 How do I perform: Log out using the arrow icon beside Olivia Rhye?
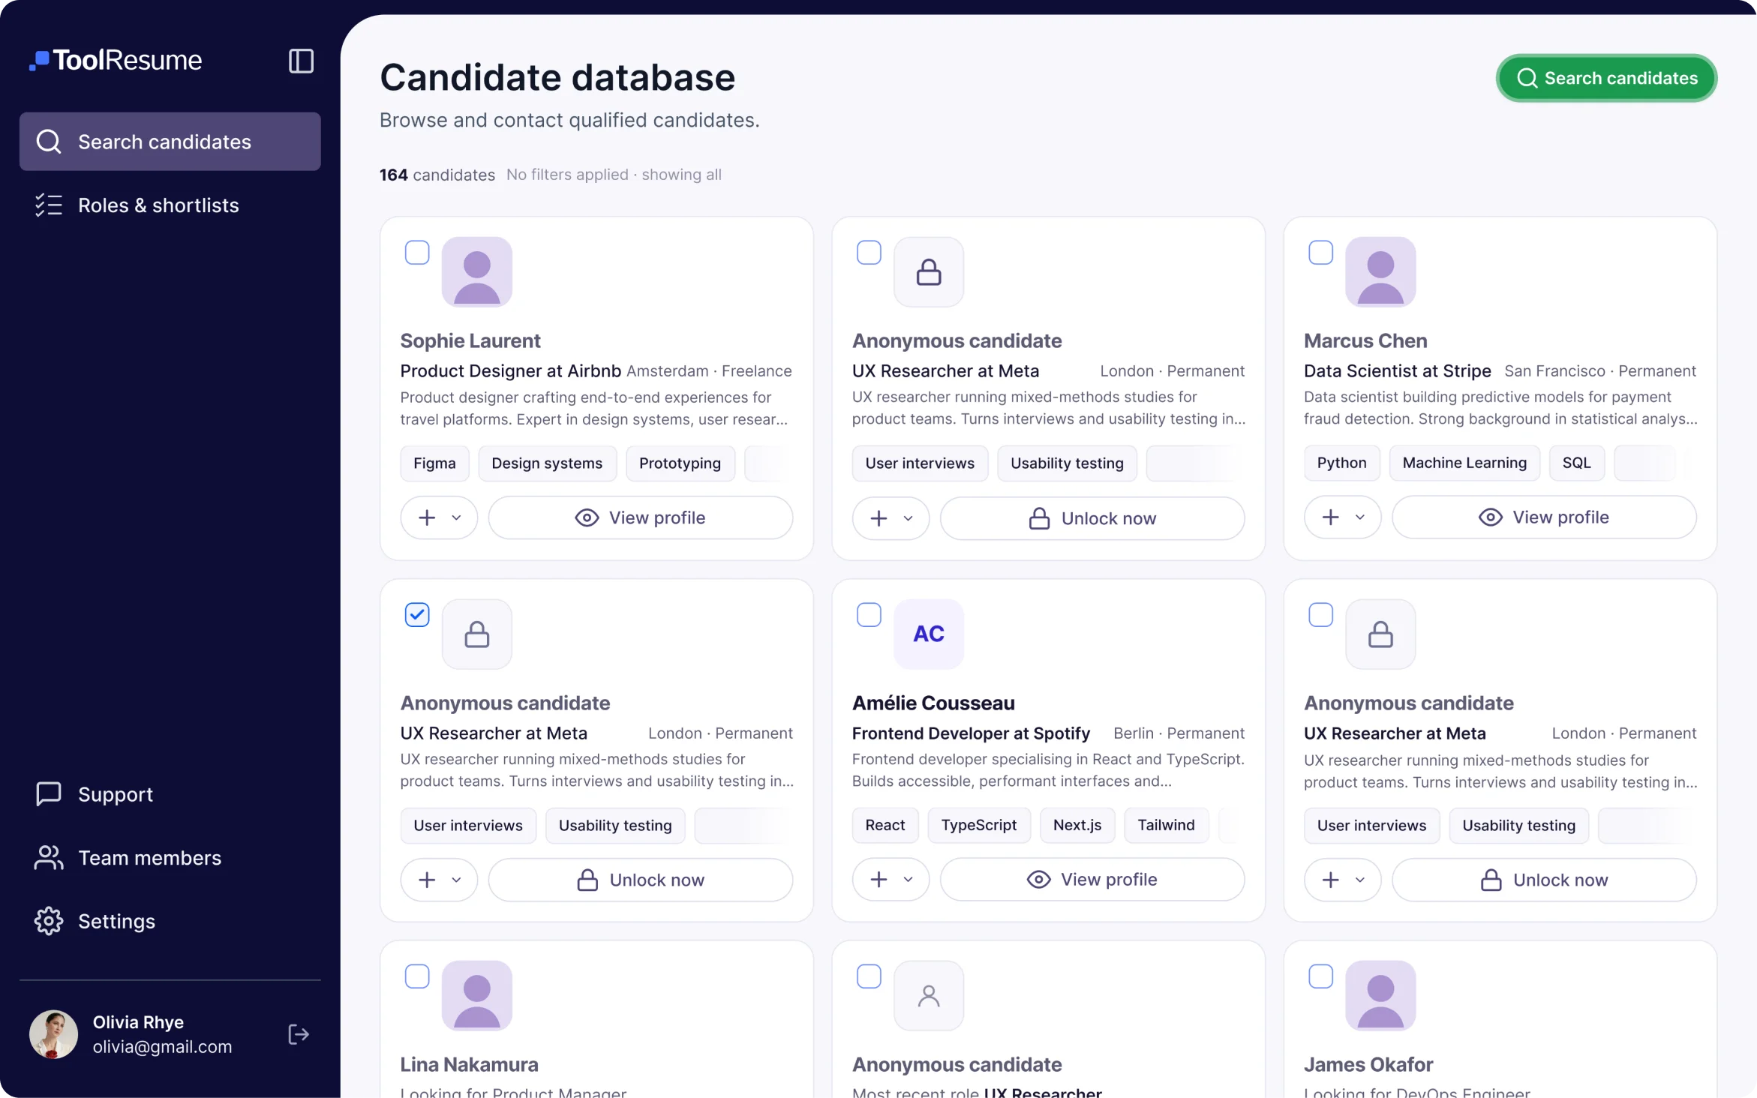(299, 1034)
